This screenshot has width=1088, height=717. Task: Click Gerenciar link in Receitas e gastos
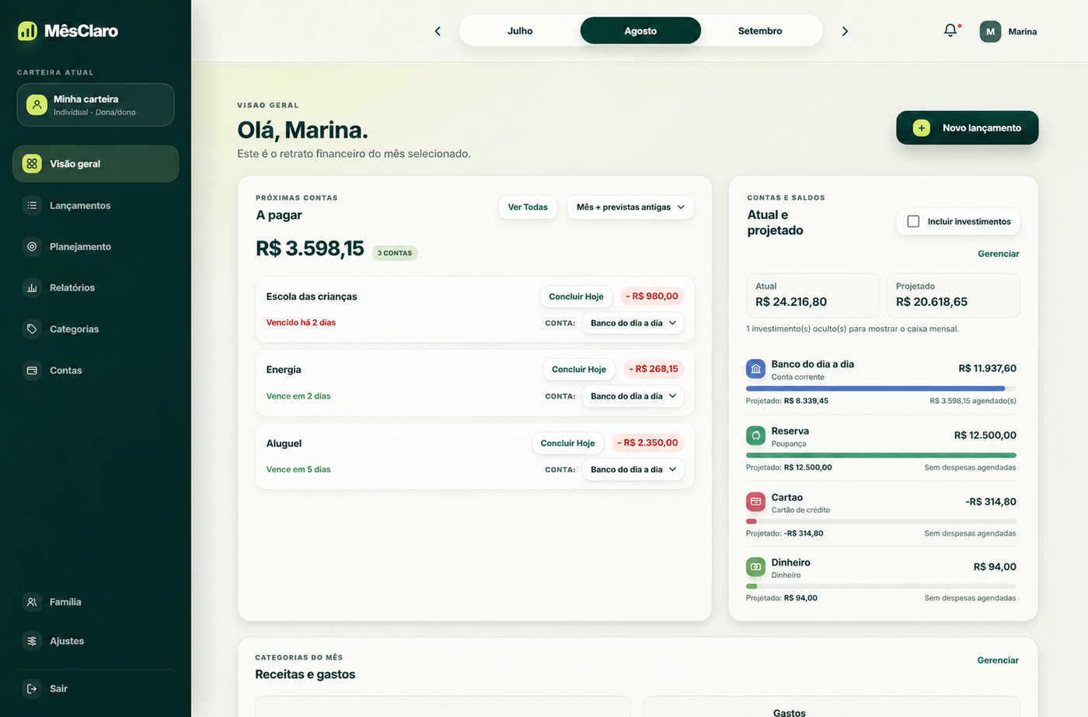pyautogui.click(x=998, y=660)
